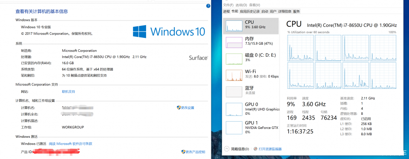Switch to the 服务 tab
Screen dimensions: 409x159
[x=297, y=11]
